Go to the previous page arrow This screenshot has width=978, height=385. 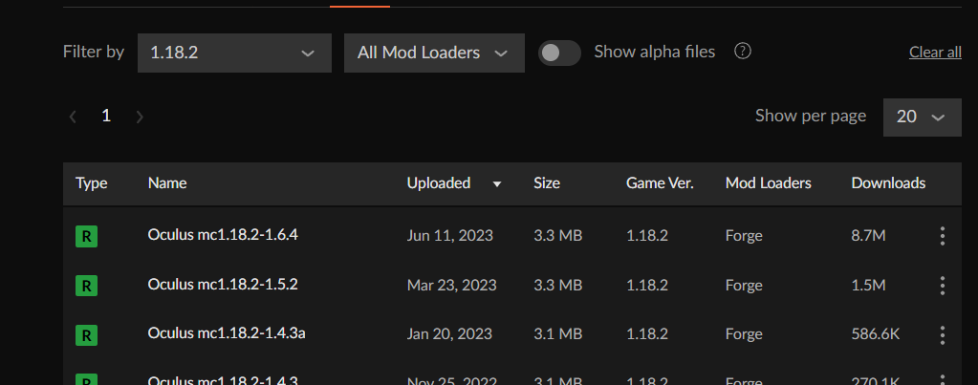point(73,117)
